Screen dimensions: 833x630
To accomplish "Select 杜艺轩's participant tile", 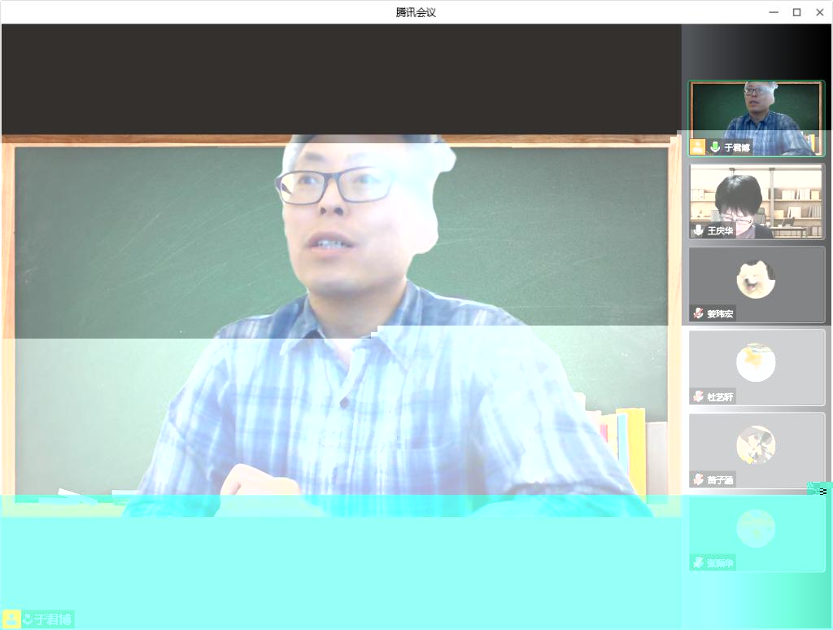I will (757, 367).
